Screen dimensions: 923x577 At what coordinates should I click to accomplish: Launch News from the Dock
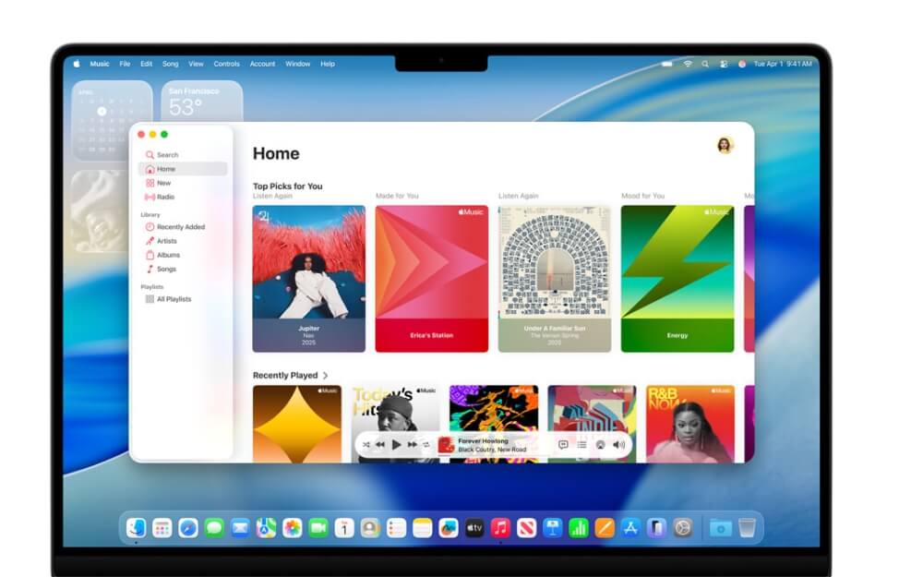(526, 528)
